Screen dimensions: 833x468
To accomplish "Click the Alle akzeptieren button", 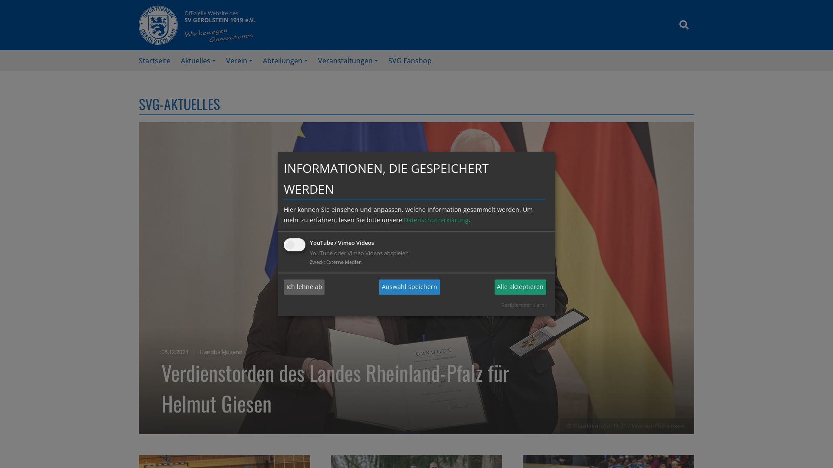I will tap(520, 287).
